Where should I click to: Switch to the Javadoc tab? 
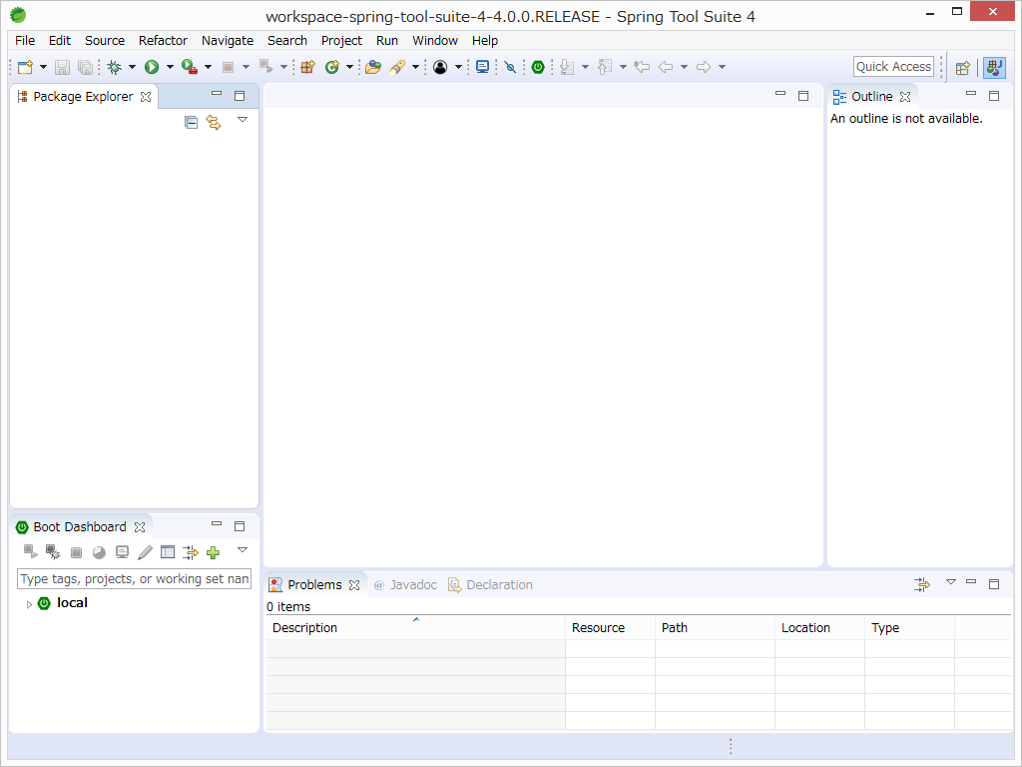pyautogui.click(x=405, y=585)
